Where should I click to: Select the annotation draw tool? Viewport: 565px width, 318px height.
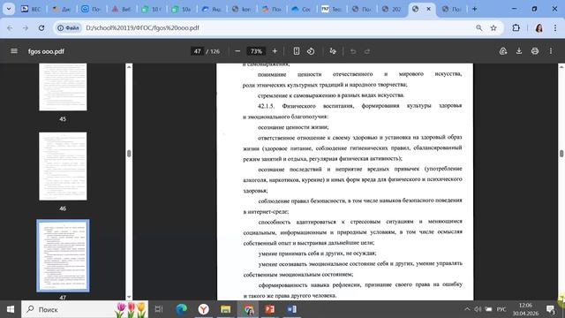(333, 51)
